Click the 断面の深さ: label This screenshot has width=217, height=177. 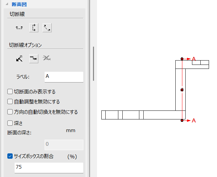pos(19,133)
